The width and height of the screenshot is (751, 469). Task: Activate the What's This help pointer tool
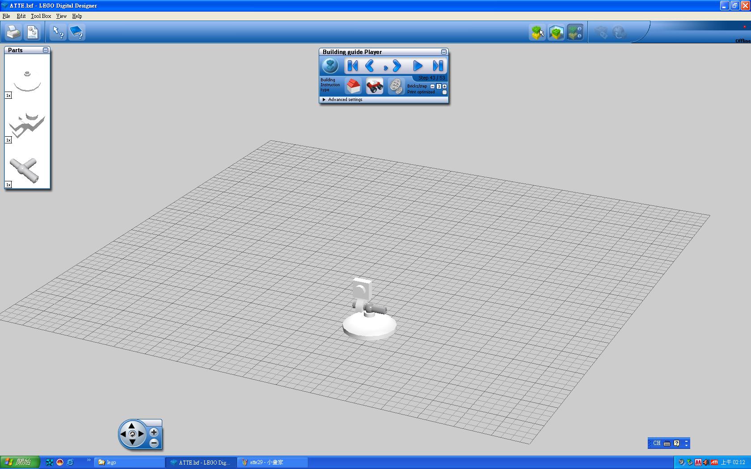click(58, 32)
